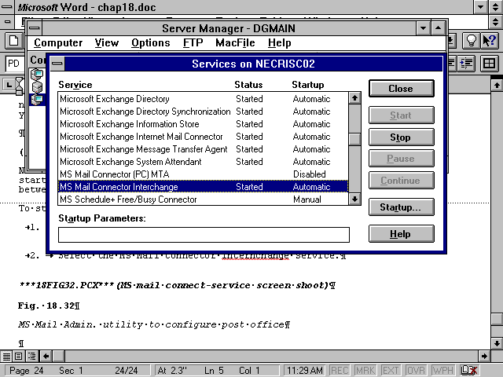Click the greyed-out Pause button
The height and width of the screenshot is (377, 503).
point(402,159)
